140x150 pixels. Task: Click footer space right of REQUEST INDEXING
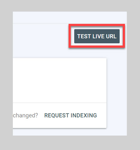tap(101, 115)
